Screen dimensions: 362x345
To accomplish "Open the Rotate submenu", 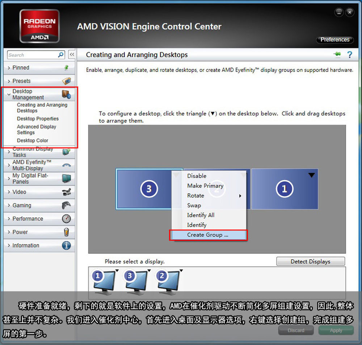I will [209, 195].
